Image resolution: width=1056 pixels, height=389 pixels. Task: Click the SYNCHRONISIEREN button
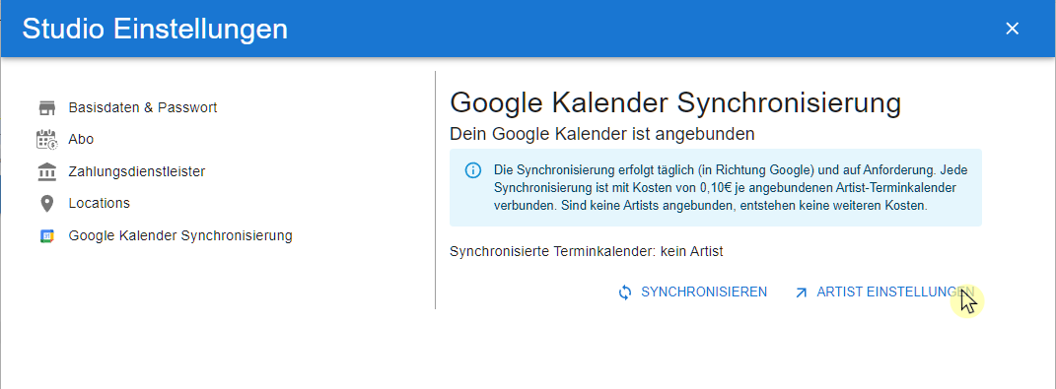pyautogui.click(x=692, y=292)
